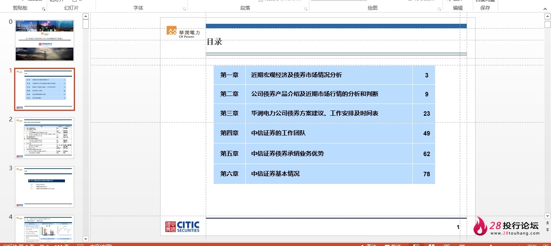Image resolution: width=551 pixels, height=246 pixels.
Task: Select slide thumbnail numbered 0
Action: 44,40
